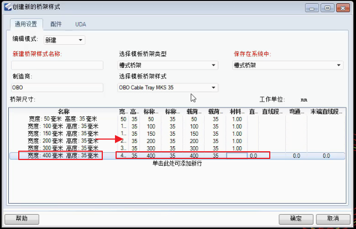Expand the 选择模板桥架类型 dropdown

click(x=168, y=65)
